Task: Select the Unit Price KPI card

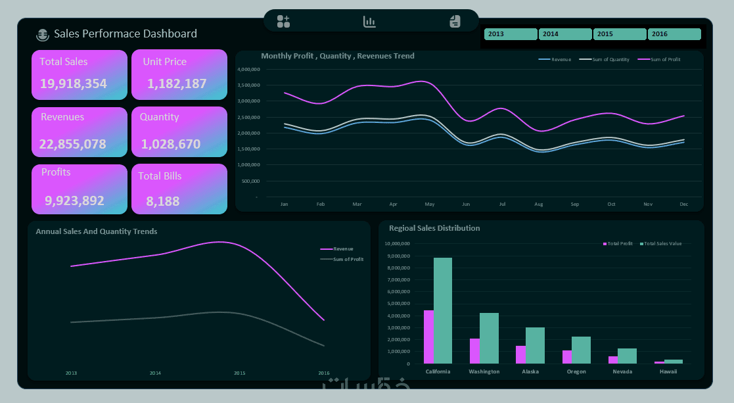Action: (x=179, y=75)
